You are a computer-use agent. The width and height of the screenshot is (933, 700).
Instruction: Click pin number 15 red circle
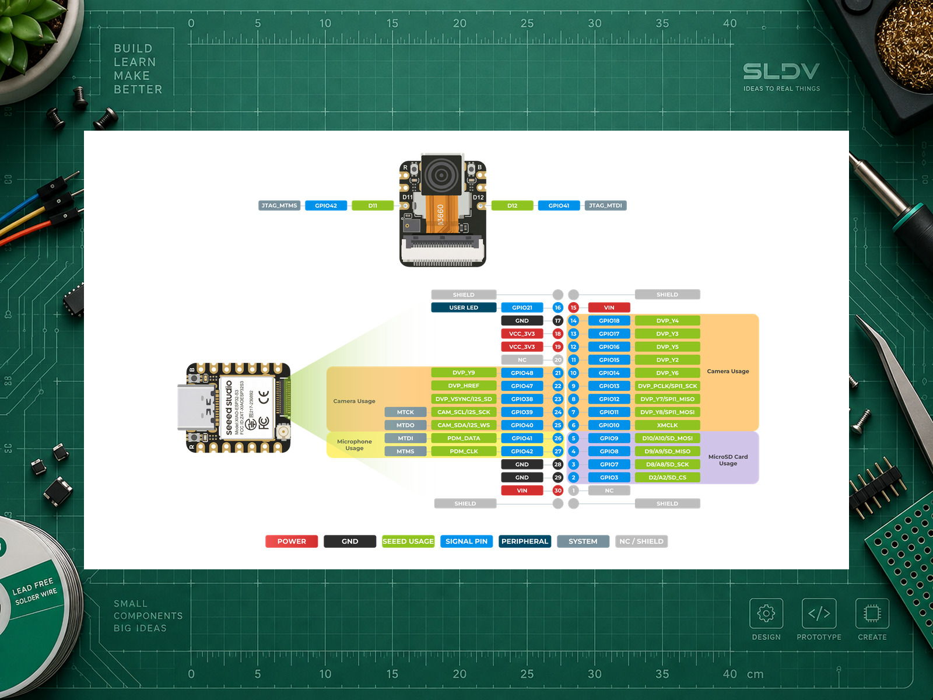tap(574, 307)
